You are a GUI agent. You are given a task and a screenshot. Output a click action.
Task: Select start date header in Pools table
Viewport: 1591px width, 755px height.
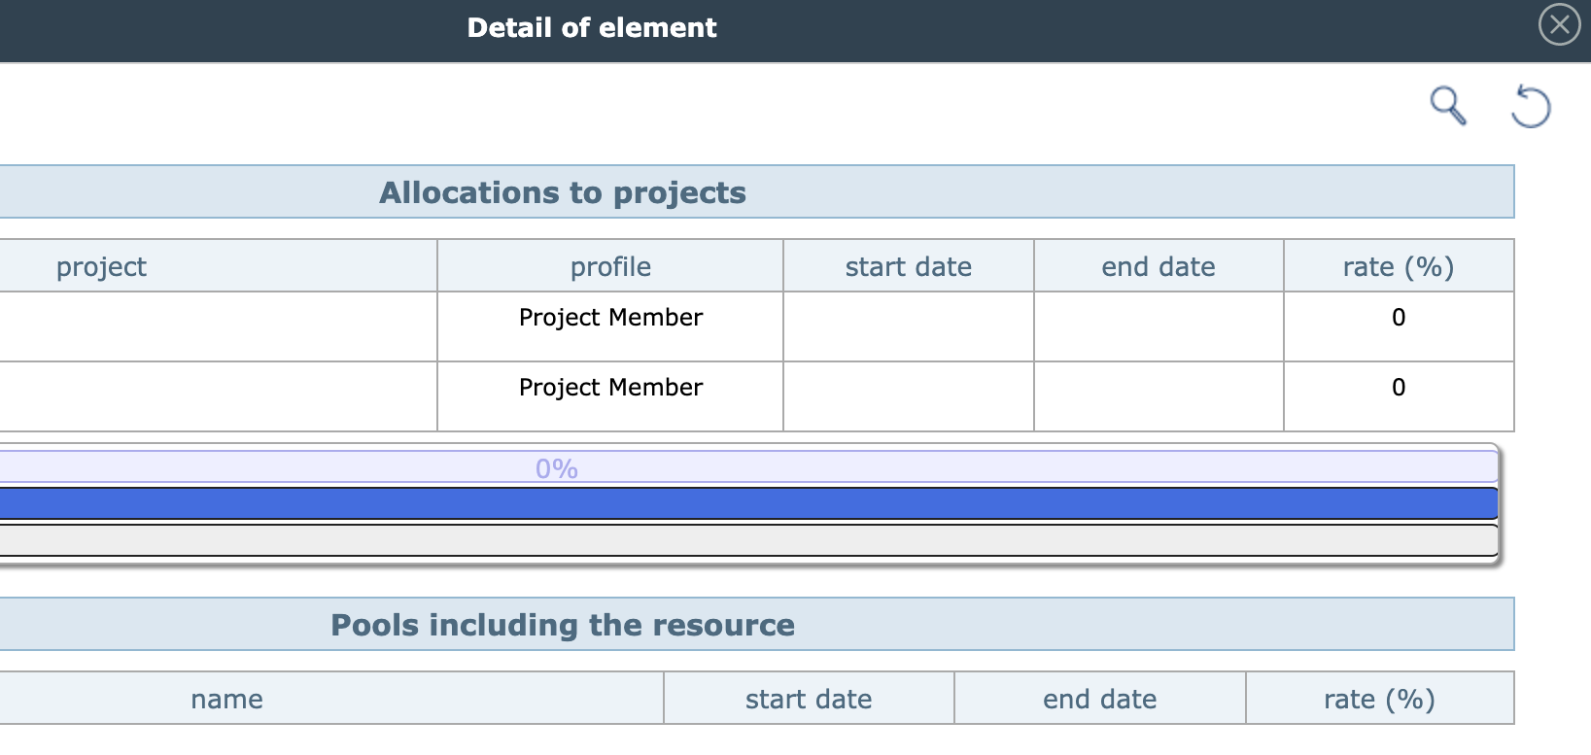808,699
